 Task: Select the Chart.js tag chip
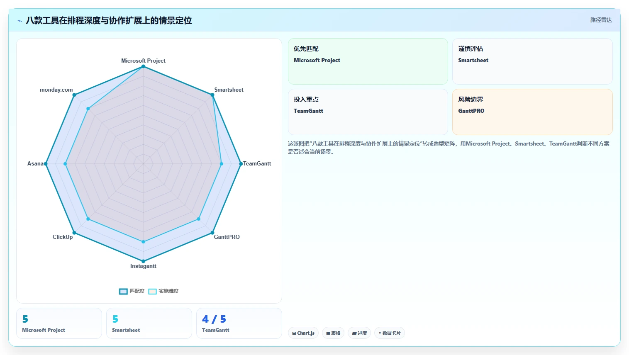[x=303, y=333]
